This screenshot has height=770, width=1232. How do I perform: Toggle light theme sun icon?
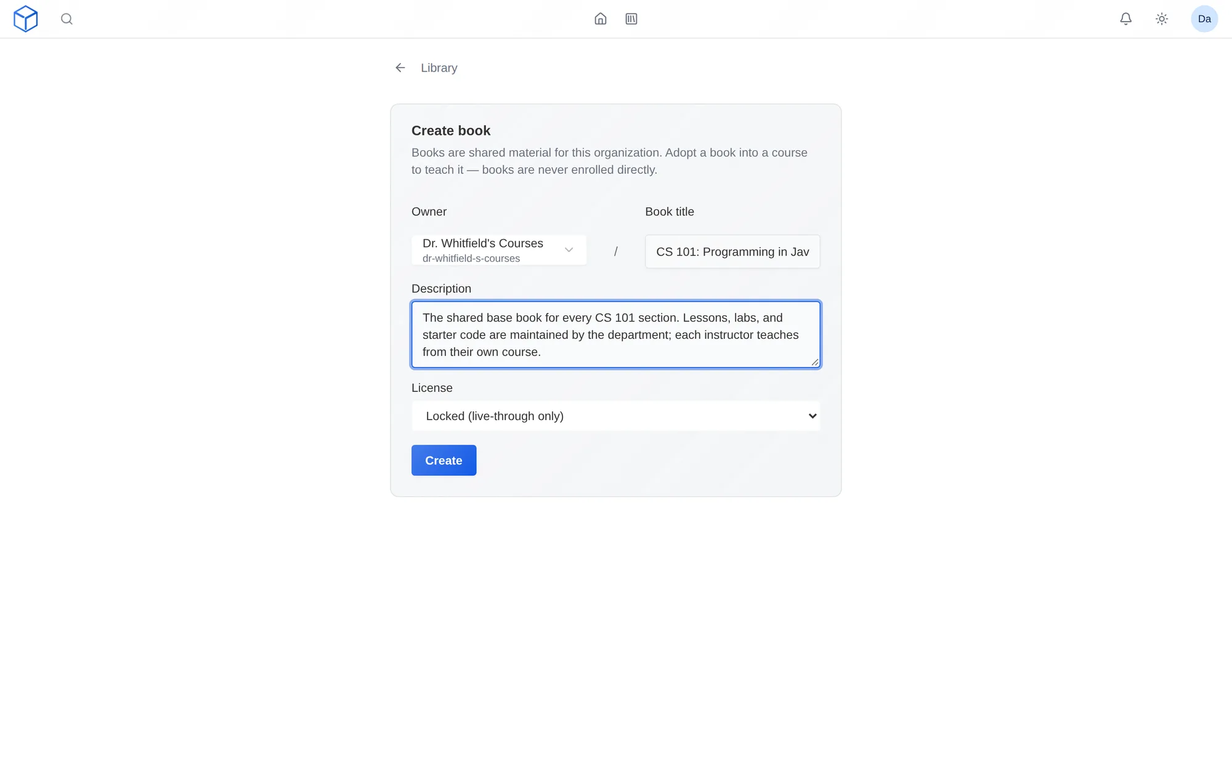1162,19
